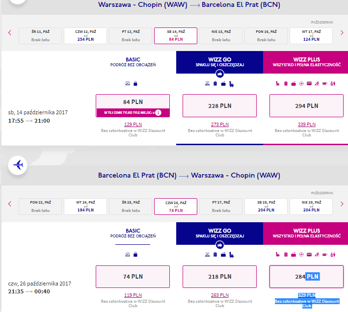Click online check-in icon under outbound WIZZ GO
This screenshot has height=312, width=348.
(207, 83)
